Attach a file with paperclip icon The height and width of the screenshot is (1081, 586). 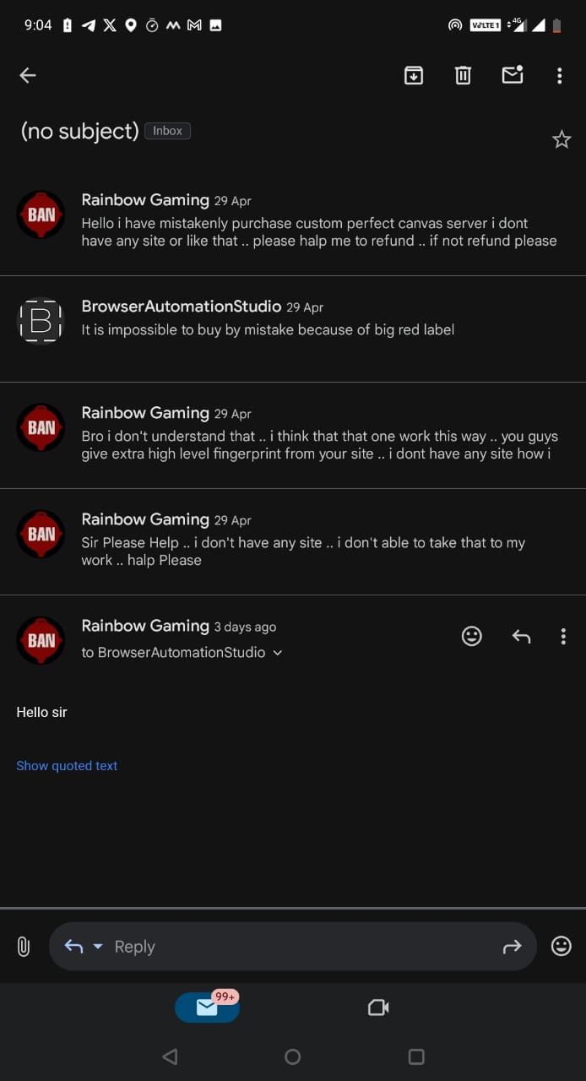click(24, 947)
